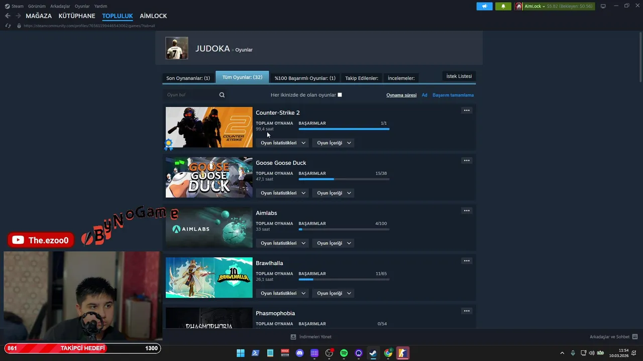
Task: Open Chrome from the taskbar
Action: click(388, 353)
